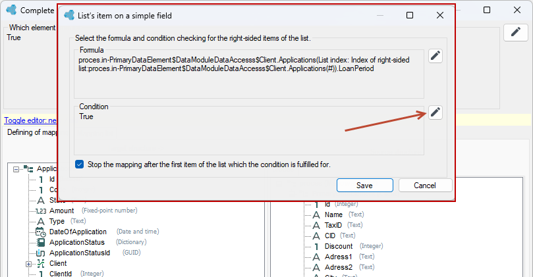Select the Client relation icon in tree
Screen dimensions: 533x277
click(41, 263)
